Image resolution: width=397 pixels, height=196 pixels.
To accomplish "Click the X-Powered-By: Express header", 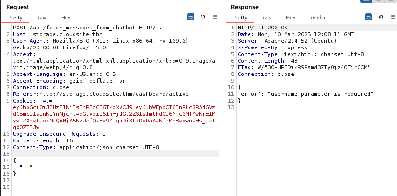I will coord(272,47).
